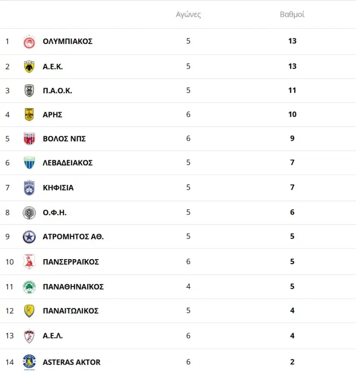Click the Ο.Φ.Η. round badge icon
This screenshot has height=374, width=356.
(29, 213)
